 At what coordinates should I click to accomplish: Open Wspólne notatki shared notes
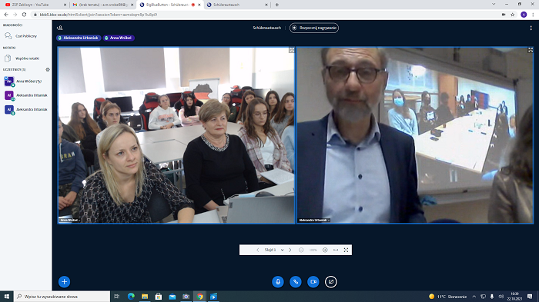click(x=25, y=58)
